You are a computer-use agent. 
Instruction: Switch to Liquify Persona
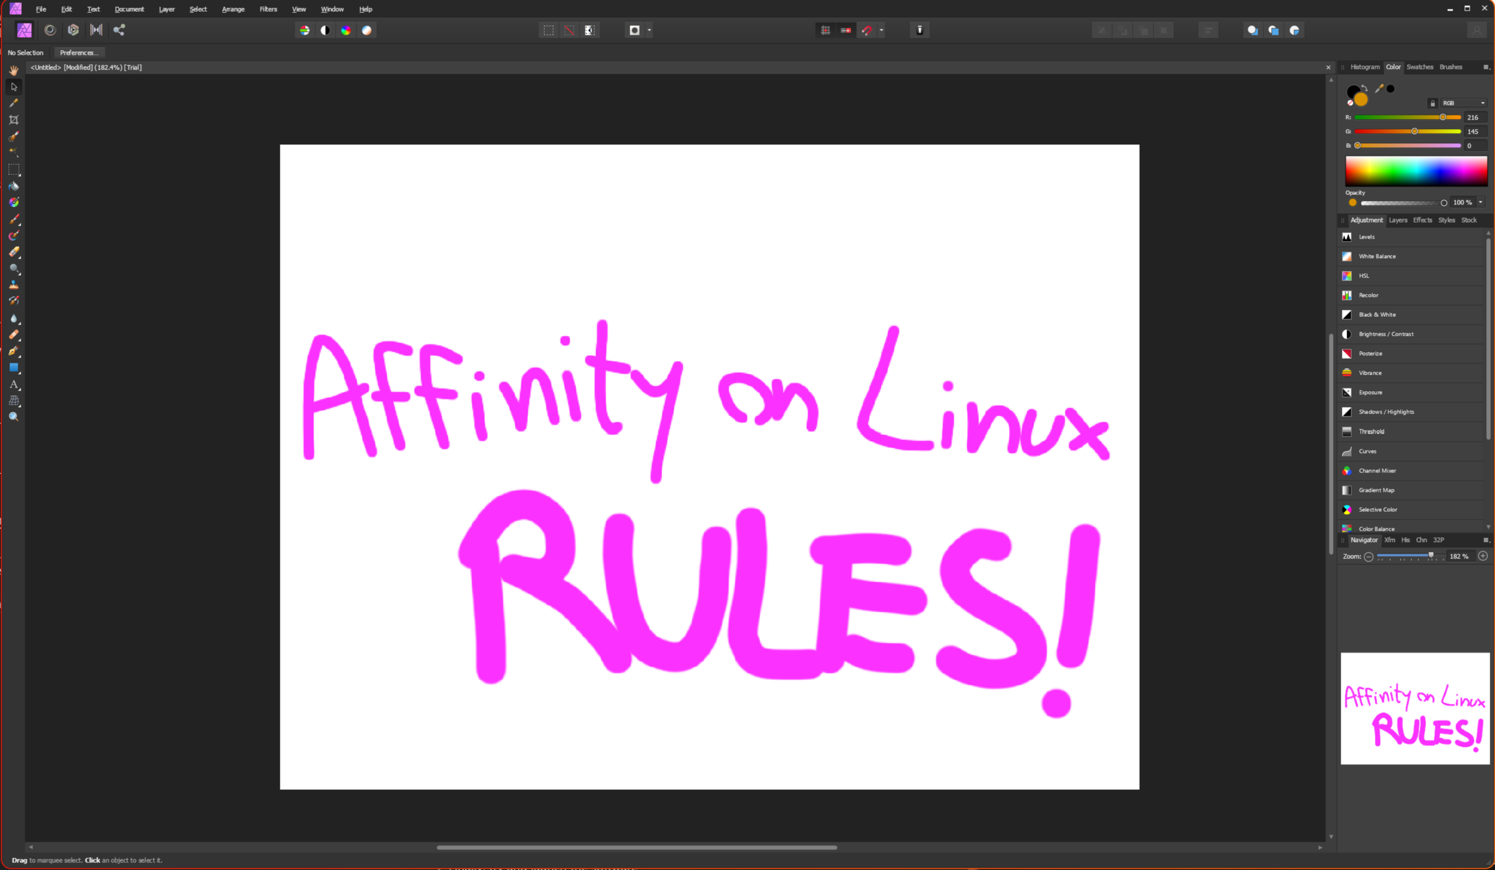click(x=50, y=29)
